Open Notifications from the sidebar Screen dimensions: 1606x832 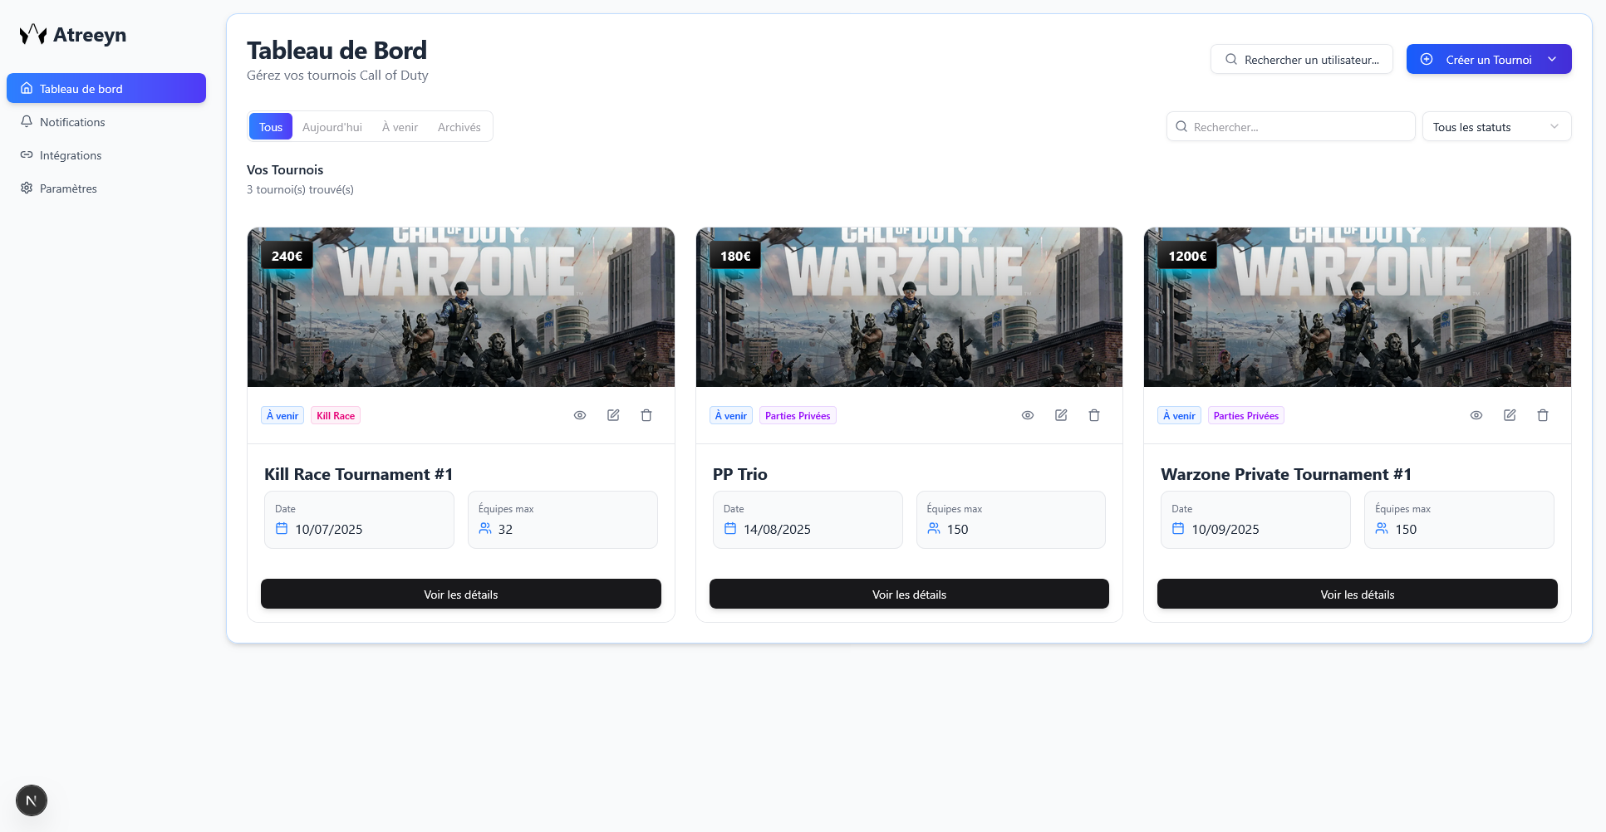[x=106, y=121]
